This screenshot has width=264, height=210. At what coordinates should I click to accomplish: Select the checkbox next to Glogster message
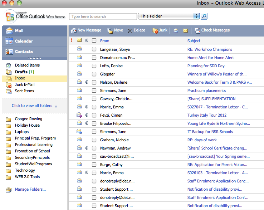tap(94, 74)
